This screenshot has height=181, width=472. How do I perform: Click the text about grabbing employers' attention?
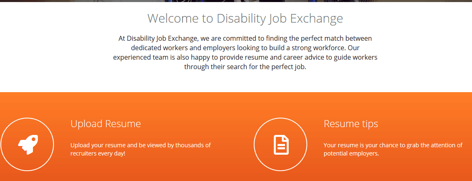point(393,149)
